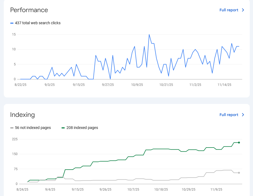Open the Indexing card title
This screenshot has height=196, width=253.
22,115
